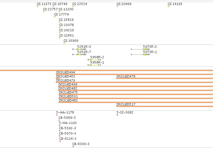Screen dimensions: 213x148
Task: Click the 5261R-3 transcript glyph
Action: tap(79, 49)
